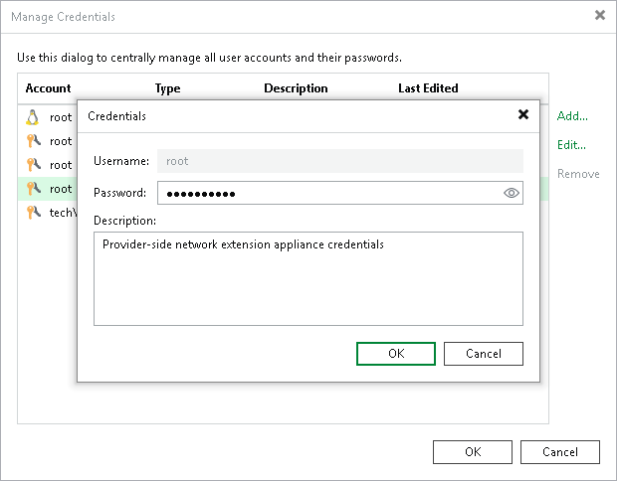Click inside the Description text area
This screenshot has height=481, width=617.
tap(308, 278)
